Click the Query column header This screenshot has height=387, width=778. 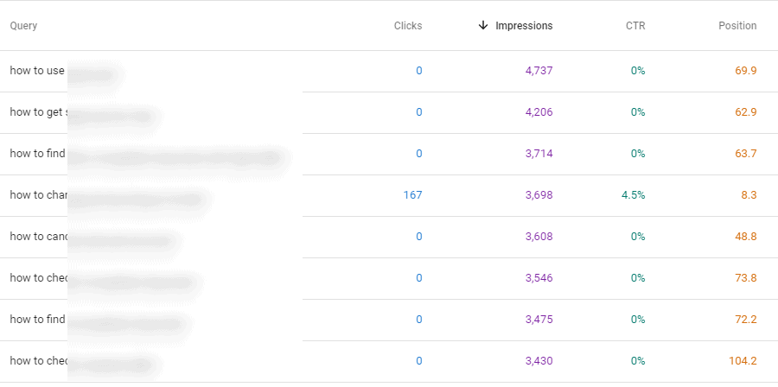click(23, 26)
